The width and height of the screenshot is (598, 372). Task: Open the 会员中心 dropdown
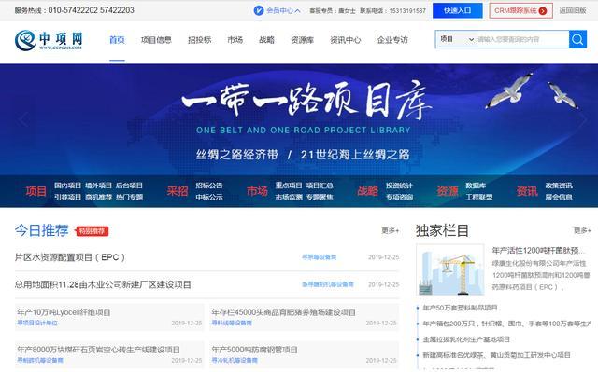[282, 10]
